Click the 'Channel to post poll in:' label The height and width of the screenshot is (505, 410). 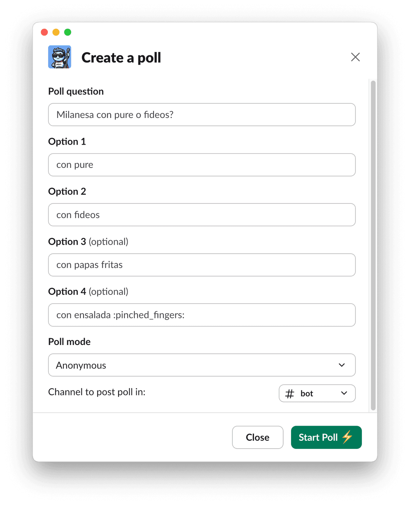pos(97,392)
